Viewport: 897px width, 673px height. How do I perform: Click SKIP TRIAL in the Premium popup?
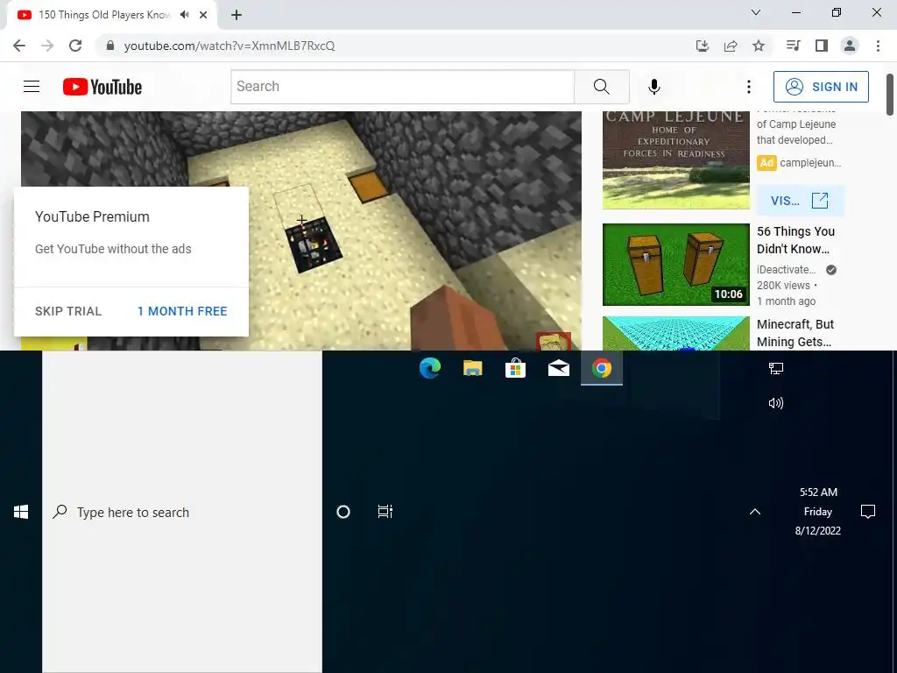[68, 311]
